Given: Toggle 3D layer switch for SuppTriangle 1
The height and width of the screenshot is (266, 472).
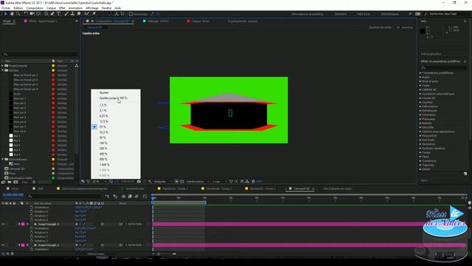Looking at the screenshot, I should (103, 245).
